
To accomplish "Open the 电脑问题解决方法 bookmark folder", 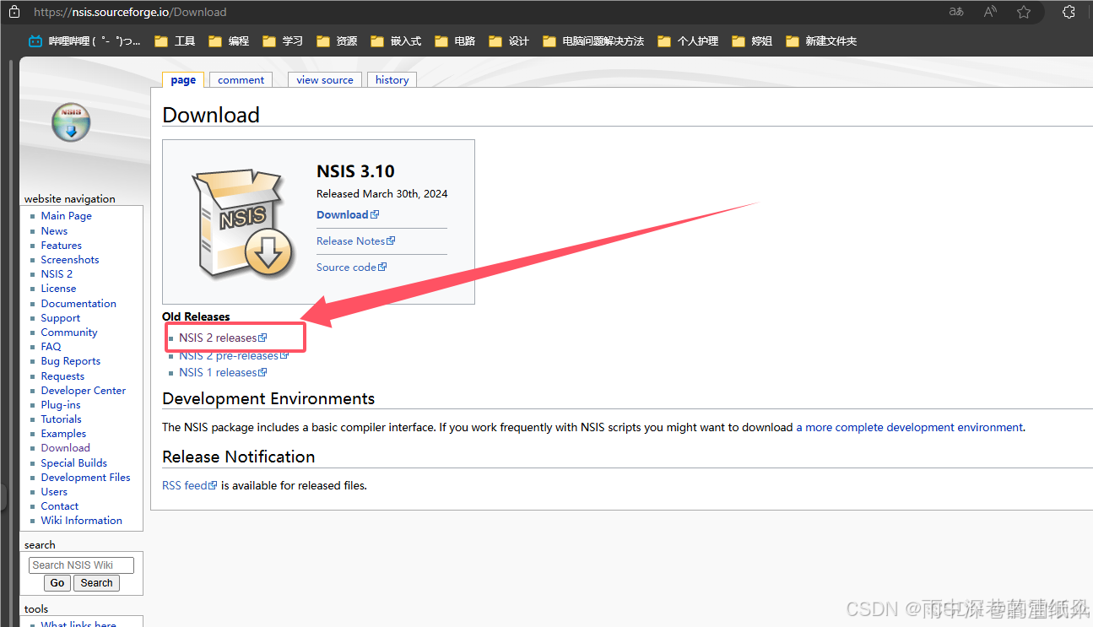I will tap(593, 41).
